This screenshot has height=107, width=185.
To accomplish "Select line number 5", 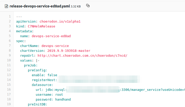I will click(10, 36).
